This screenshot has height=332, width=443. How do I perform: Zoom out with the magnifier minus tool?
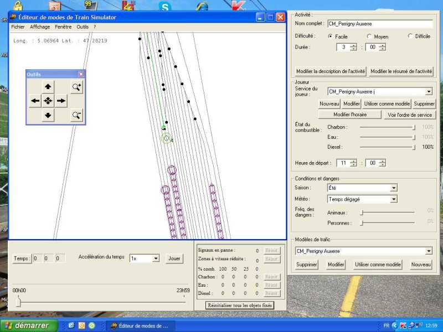(x=76, y=115)
